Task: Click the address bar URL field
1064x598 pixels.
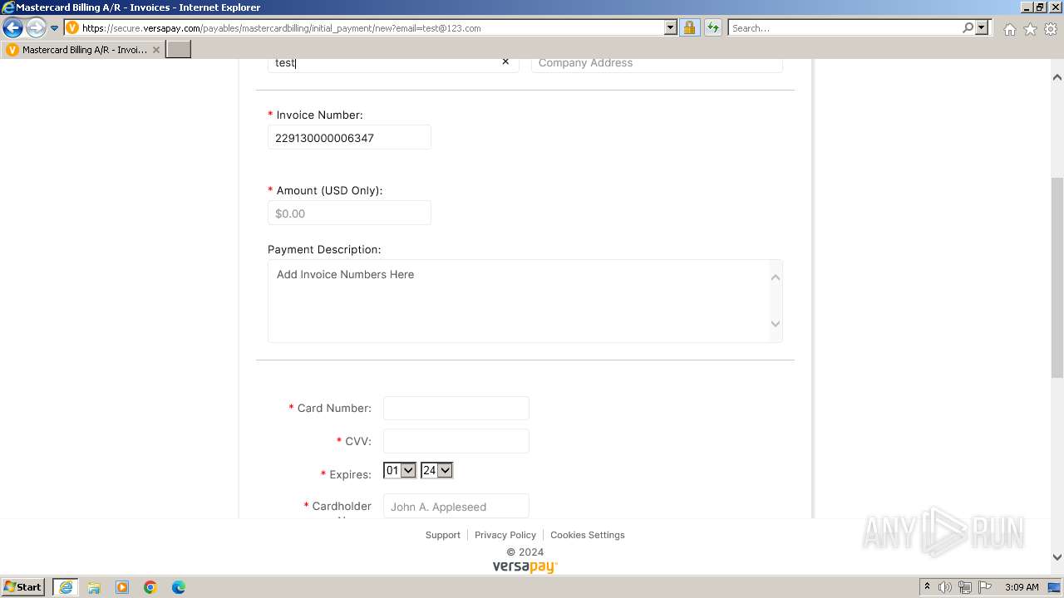Action: (x=370, y=28)
